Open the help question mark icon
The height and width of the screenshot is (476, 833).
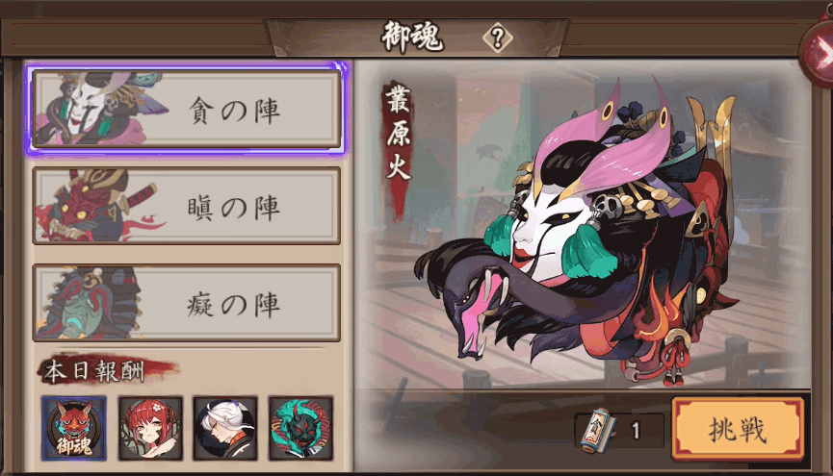pyautogui.click(x=497, y=38)
